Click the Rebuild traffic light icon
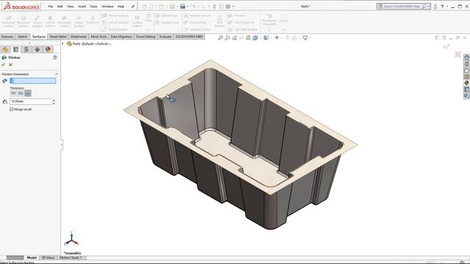This screenshot has height=264, width=470. 214,7
